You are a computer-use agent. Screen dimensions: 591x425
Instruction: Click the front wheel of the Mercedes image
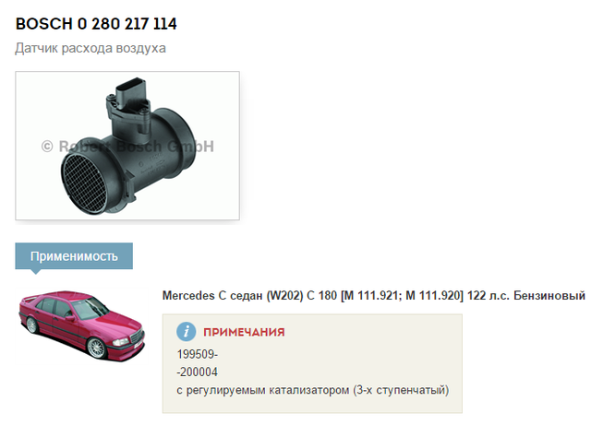96,348
